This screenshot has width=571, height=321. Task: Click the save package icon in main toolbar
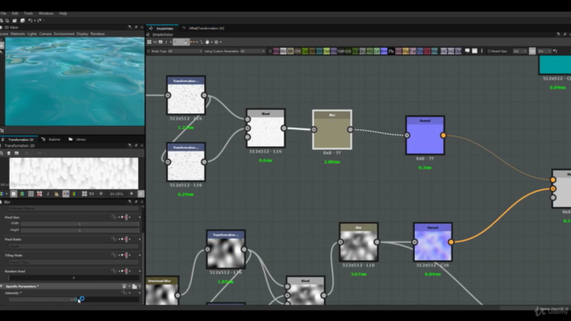14,21
